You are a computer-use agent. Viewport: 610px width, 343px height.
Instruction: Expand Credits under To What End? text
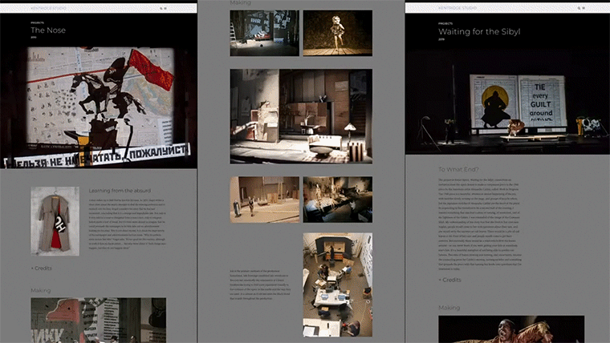[x=450, y=280]
